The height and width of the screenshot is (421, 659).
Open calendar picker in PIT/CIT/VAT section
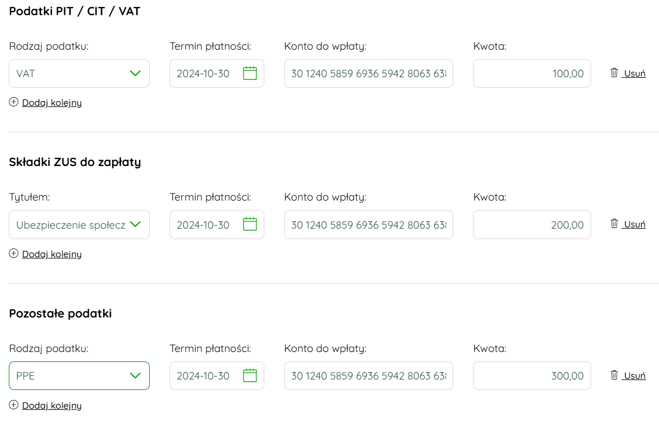tap(250, 73)
